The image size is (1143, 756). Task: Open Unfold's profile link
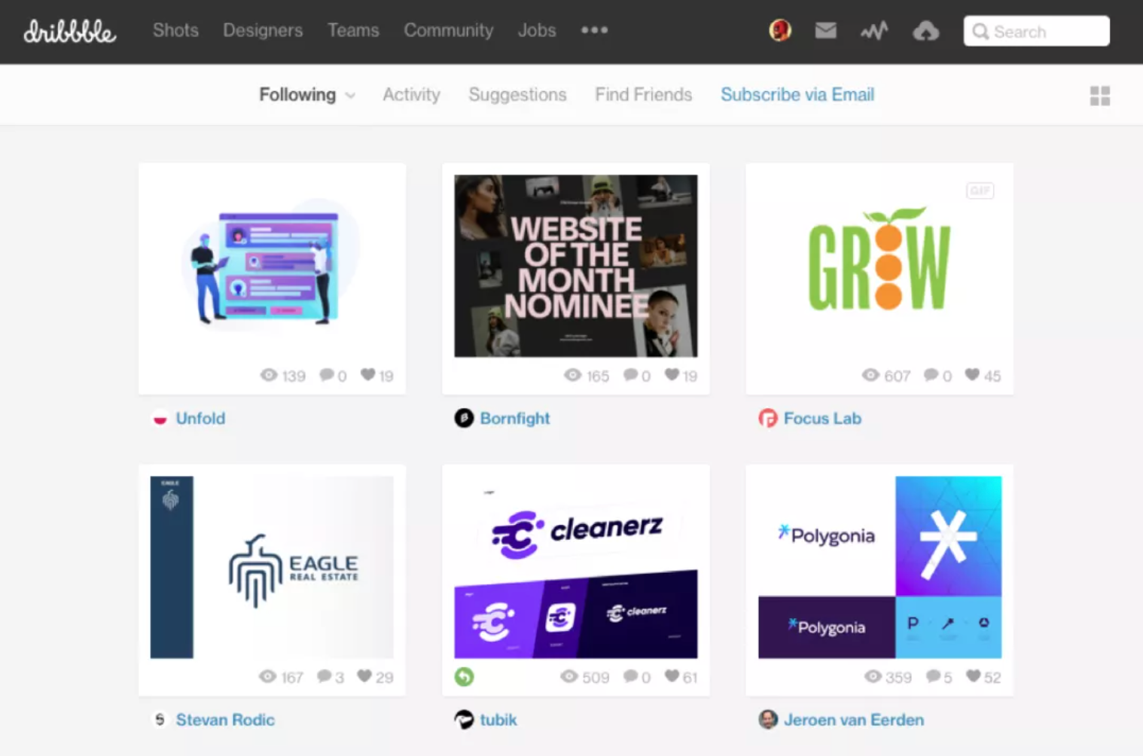(x=200, y=418)
